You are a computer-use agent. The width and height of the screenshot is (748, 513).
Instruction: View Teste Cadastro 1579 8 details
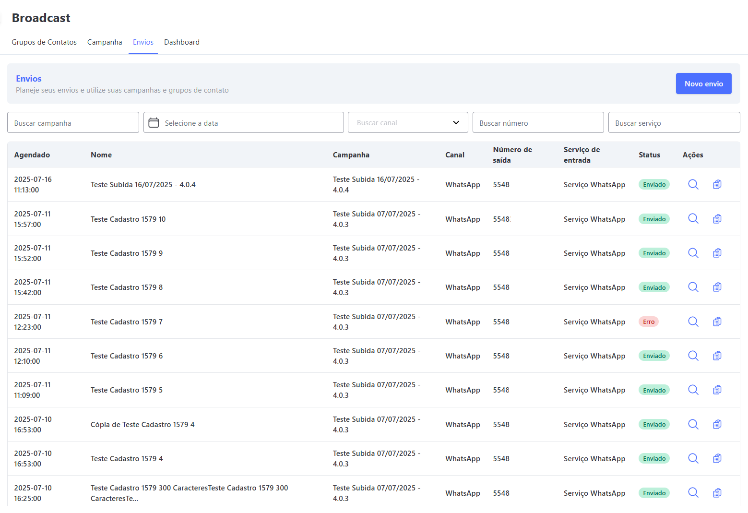(693, 287)
